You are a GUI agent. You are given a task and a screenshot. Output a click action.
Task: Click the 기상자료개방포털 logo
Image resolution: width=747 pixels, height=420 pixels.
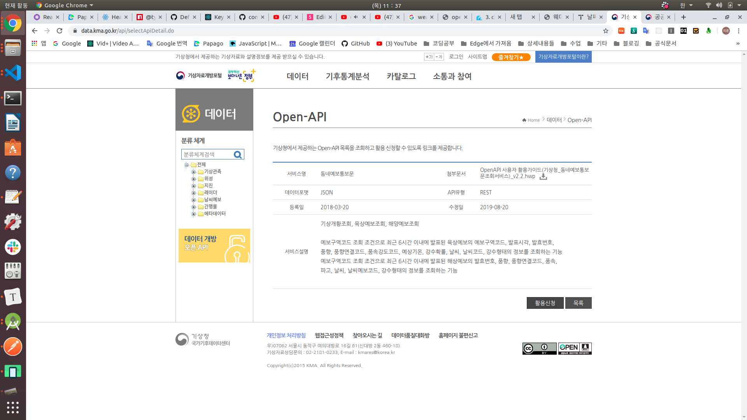[199, 75]
